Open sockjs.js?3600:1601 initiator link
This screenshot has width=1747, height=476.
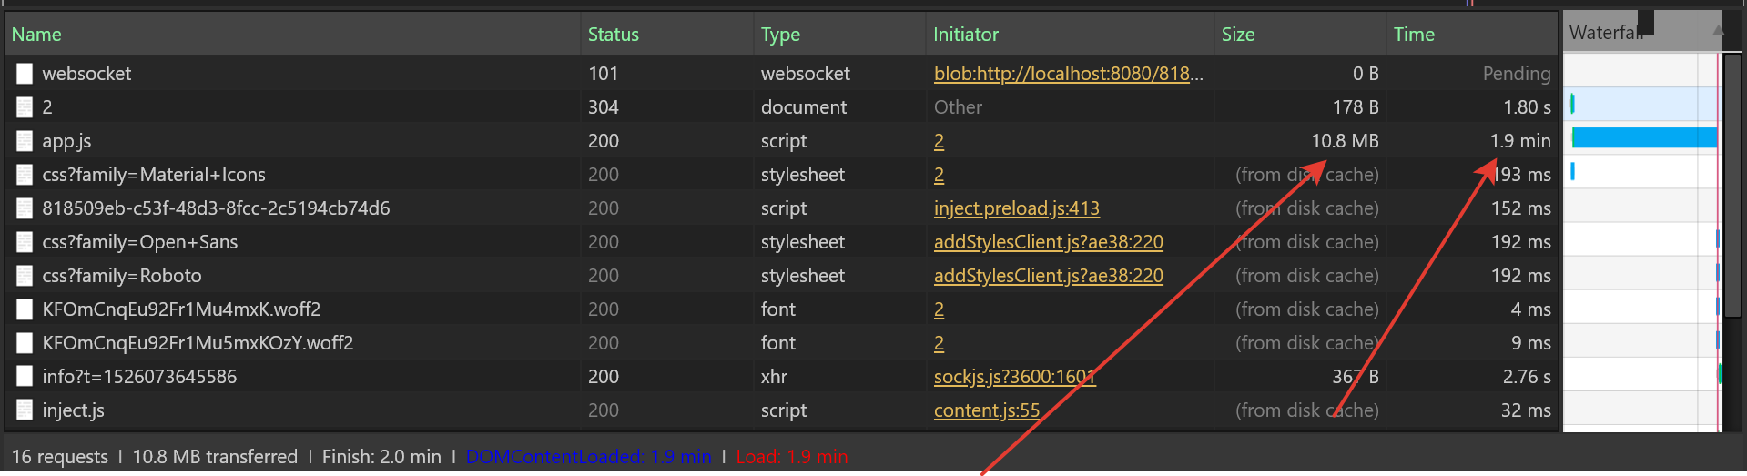tap(1015, 377)
